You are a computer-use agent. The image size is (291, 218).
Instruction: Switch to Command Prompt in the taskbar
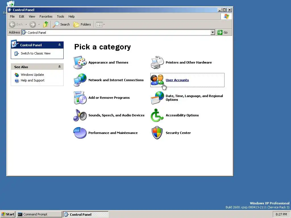point(39,214)
